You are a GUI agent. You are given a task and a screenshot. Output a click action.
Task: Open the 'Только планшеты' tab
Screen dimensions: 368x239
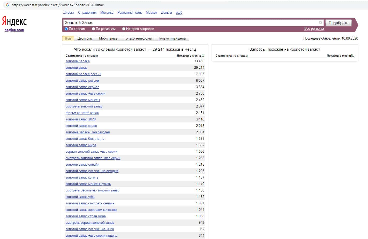(172, 38)
